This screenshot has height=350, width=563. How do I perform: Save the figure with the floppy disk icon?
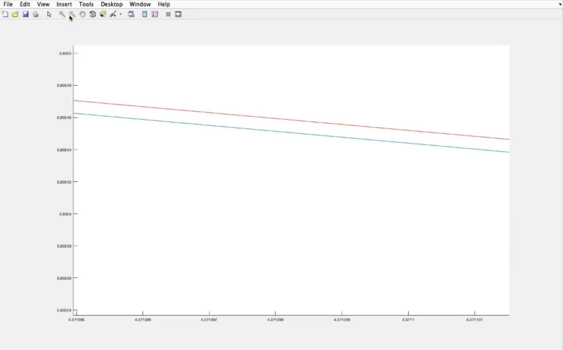click(x=25, y=14)
